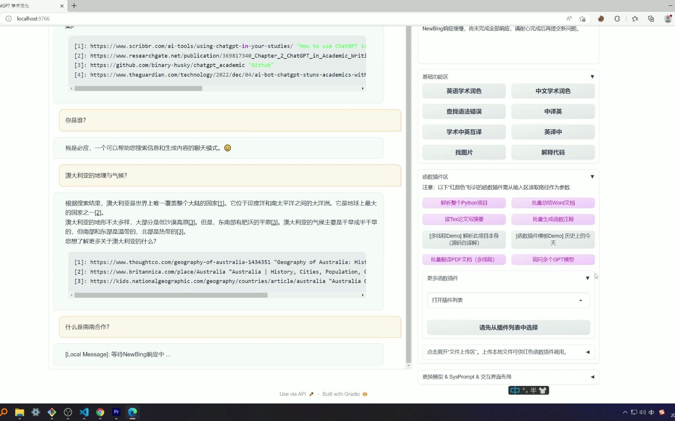Click citation [1] in Australia answer
Screen dimensions: 675x421
221,203
